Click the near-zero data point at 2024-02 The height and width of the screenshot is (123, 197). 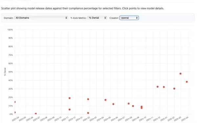tap(88, 113)
